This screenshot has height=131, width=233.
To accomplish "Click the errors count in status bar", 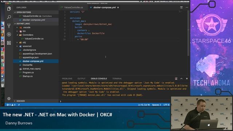I will pos(9,105).
